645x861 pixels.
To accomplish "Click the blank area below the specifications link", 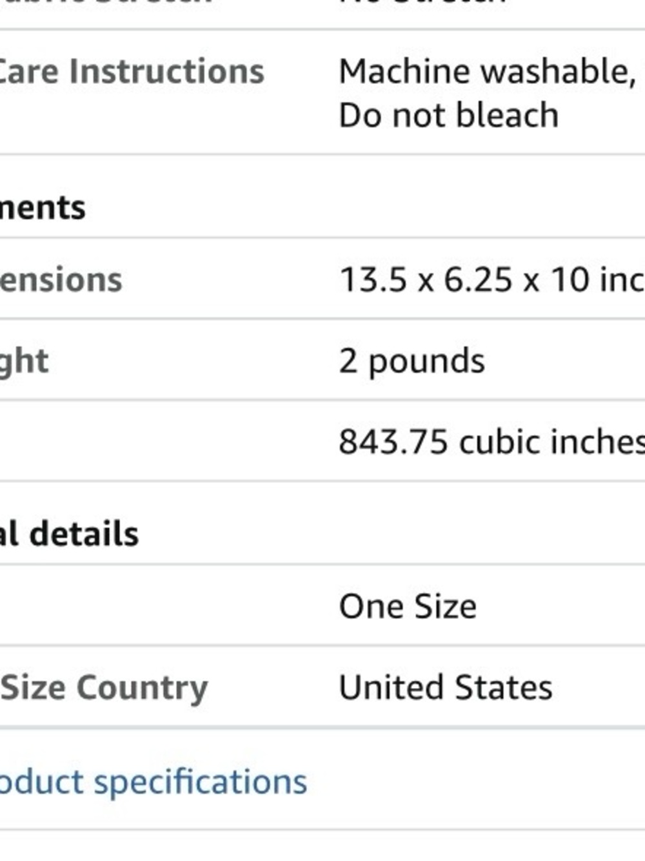I will pyautogui.click(x=322, y=846).
